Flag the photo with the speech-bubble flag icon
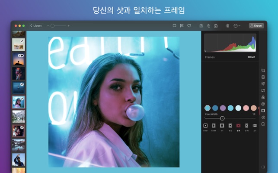The height and width of the screenshot is (173, 278). click(x=174, y=26)
